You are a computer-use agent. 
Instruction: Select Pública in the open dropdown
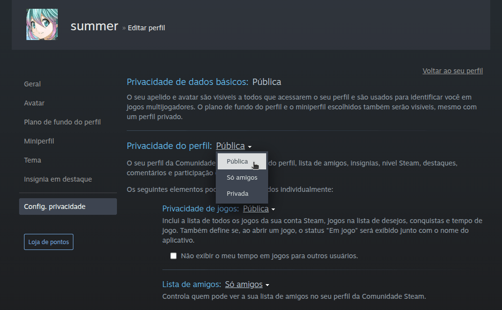[237, 161]
